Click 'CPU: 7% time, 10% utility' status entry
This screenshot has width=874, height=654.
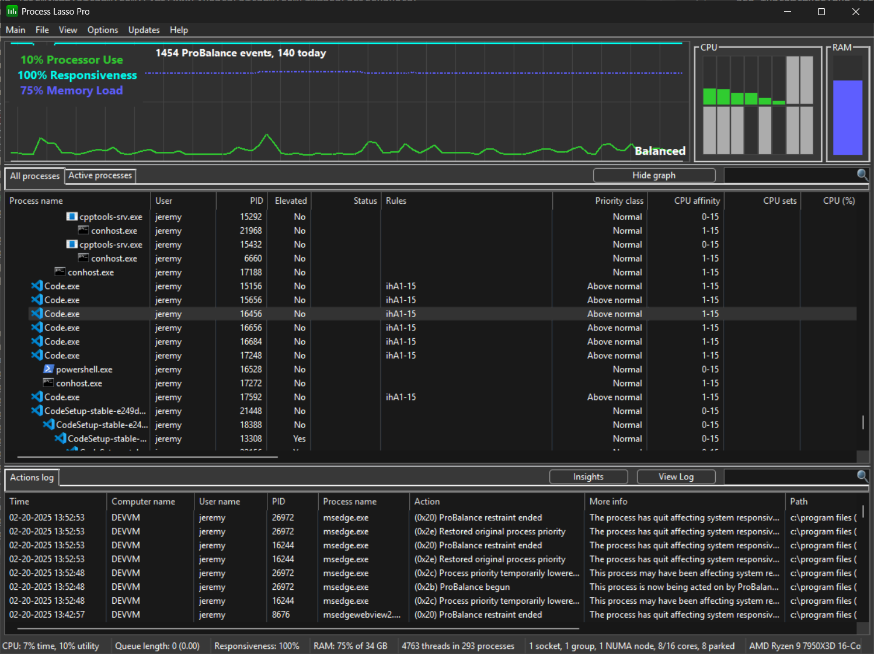tap(51, 646)
